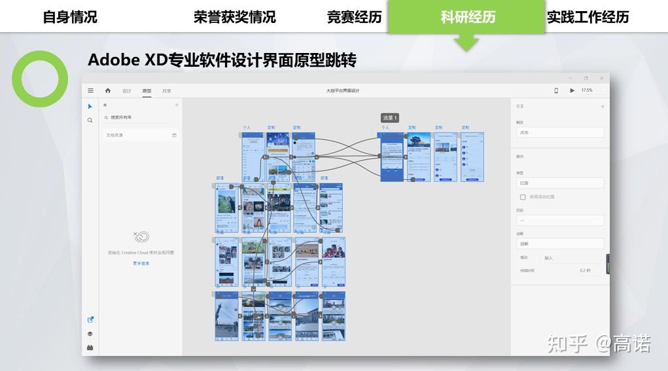The image size is (668, 371).
Task: Add an interaction with the 交互 plus
Action: [603, 107]
